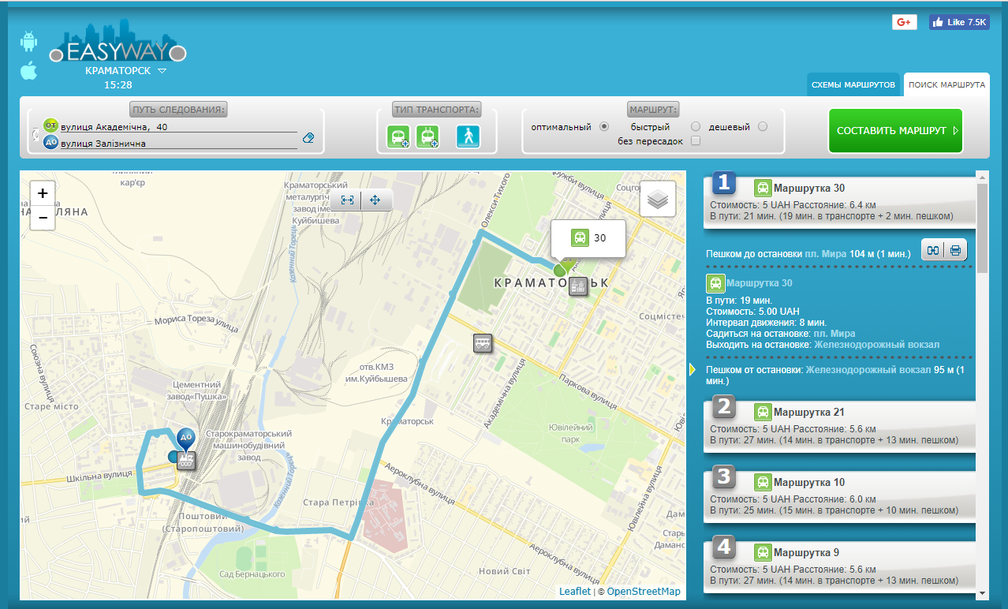Image resolution: width=1008 pixels, height=609 pixels.
Task: Toggle trolleybus transport type icon
Action: click(427, 136)
